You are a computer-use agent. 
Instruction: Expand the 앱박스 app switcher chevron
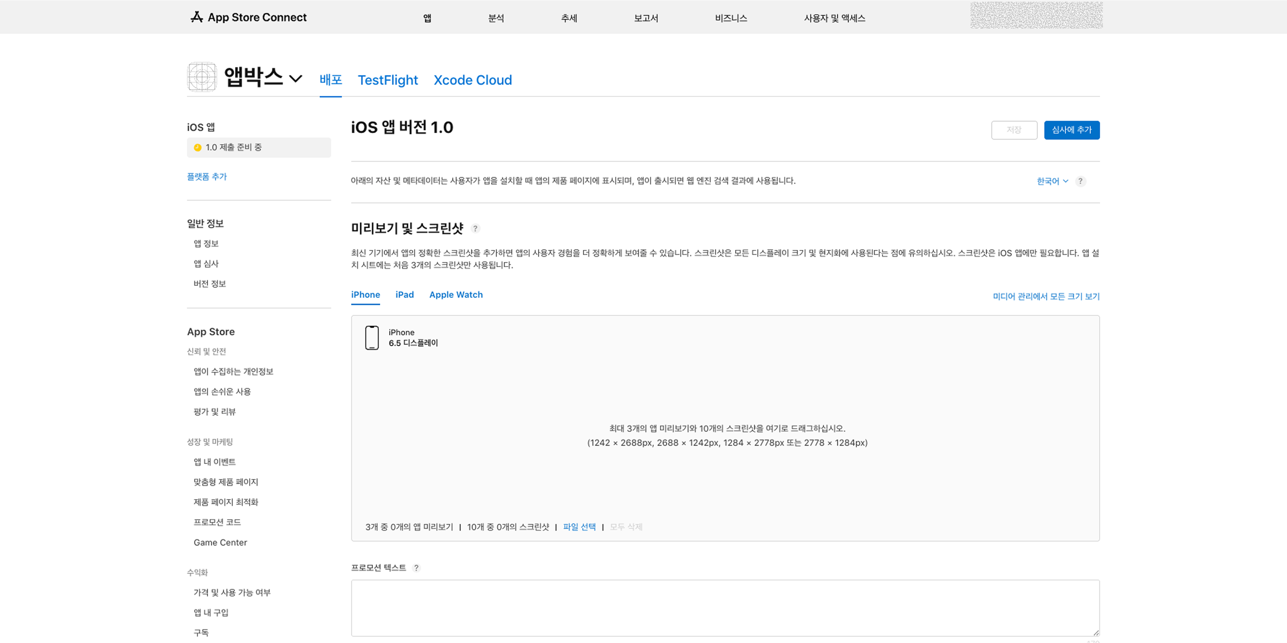[x=296, y=79]
